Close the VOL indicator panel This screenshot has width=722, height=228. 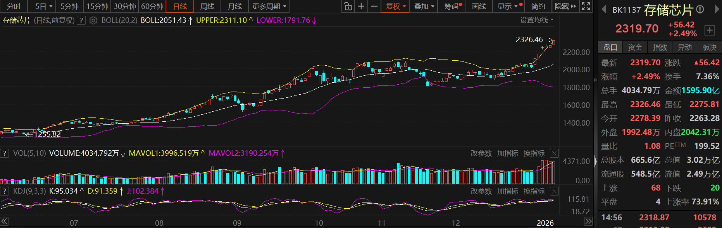click(x=554, y=153)
